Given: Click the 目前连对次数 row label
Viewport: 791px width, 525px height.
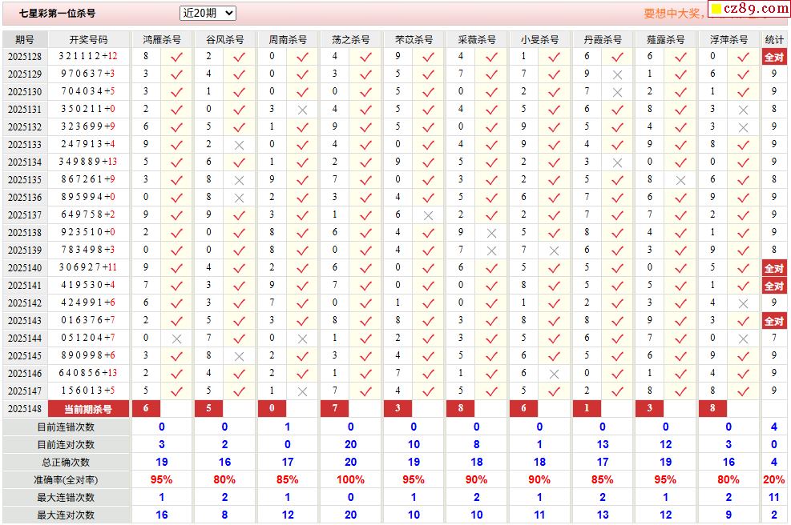Looking at the screenshot, I should tap(66, 445).
